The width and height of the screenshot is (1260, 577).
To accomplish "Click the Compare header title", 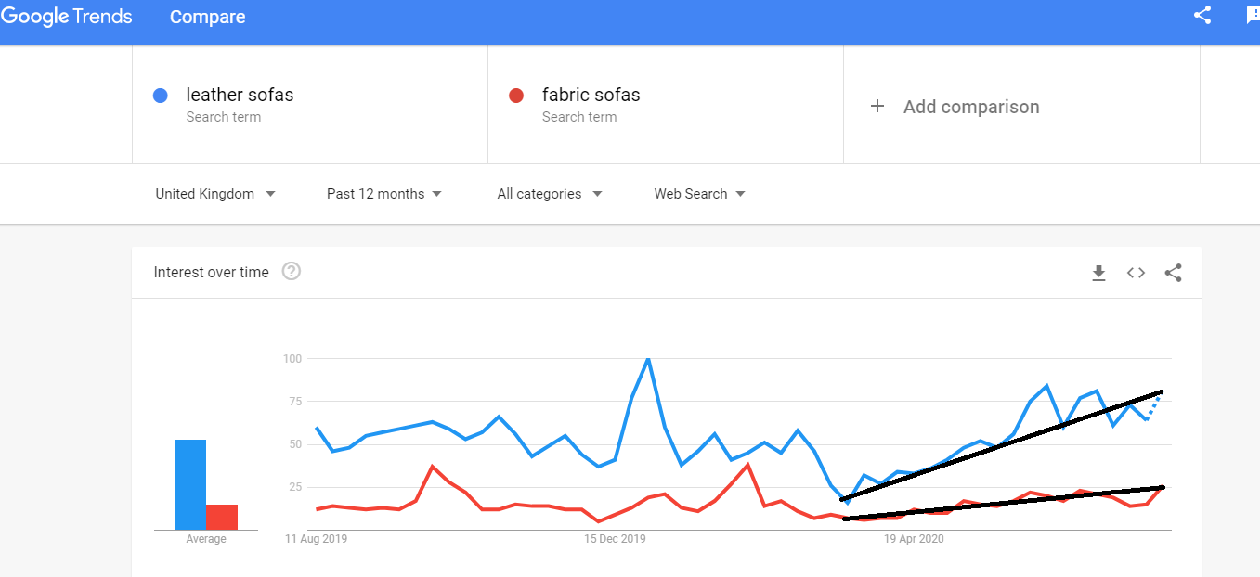I will [x=208, y=17].
